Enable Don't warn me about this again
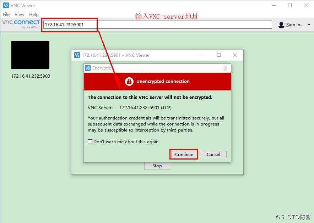Image resolution: width=314 pixels, height=223 pixels. 90,142
